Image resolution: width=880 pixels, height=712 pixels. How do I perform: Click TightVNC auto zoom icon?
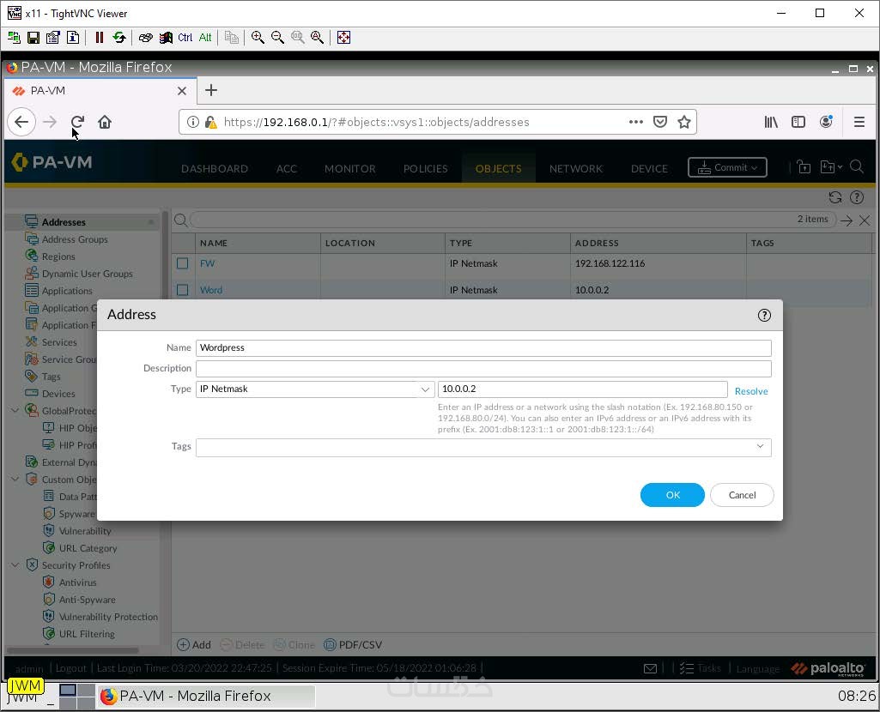pyautogui.click(x=317, y=38)
